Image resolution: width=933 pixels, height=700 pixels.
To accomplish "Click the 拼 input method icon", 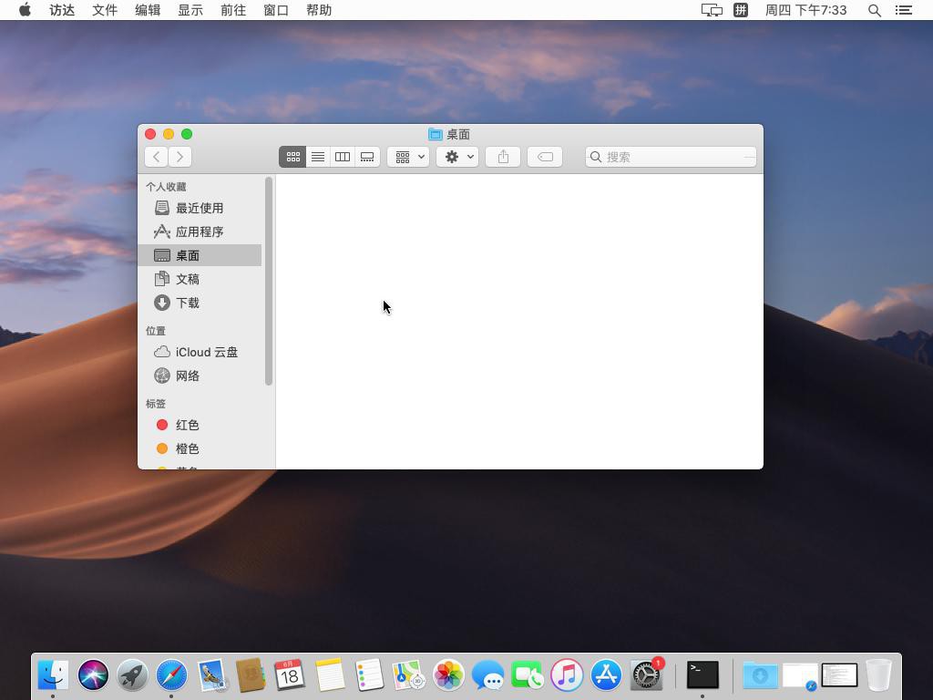I will click(741, 10).
